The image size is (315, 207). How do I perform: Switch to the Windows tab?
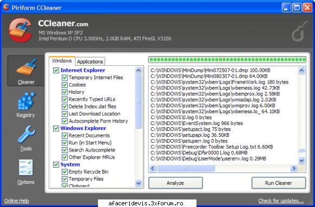tap(62, 61)
